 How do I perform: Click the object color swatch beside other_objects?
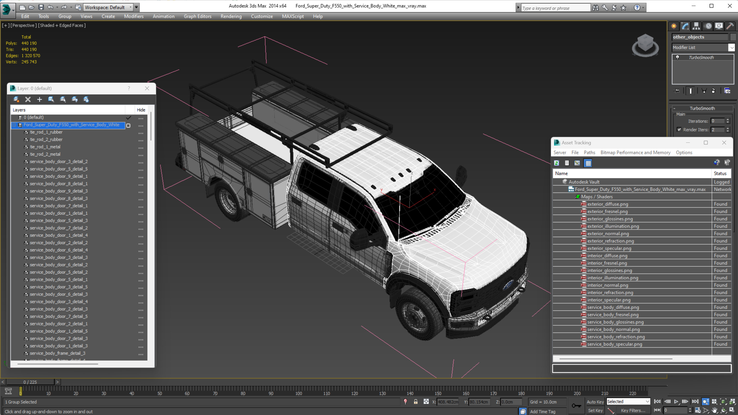(x=733, y=37)
